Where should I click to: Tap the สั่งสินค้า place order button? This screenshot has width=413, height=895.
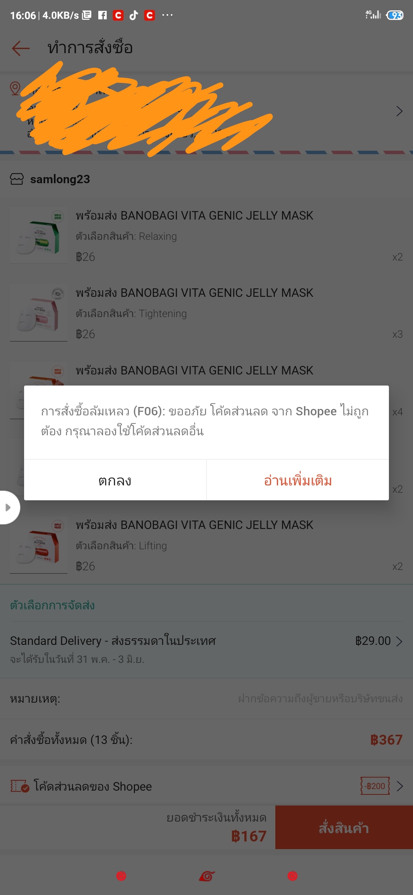pos(344,827)
